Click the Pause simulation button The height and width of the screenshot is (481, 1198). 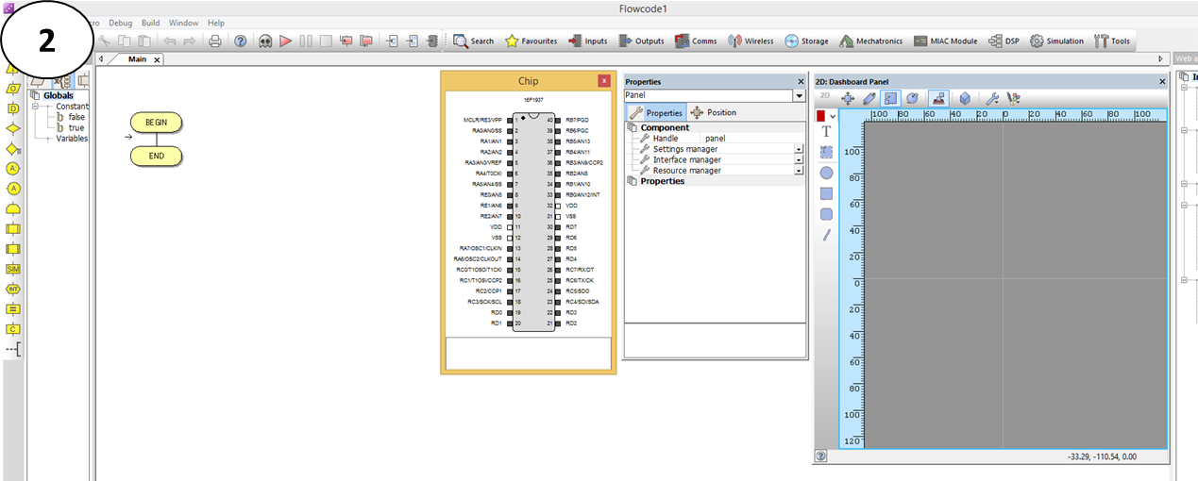(x=306, y=41)
